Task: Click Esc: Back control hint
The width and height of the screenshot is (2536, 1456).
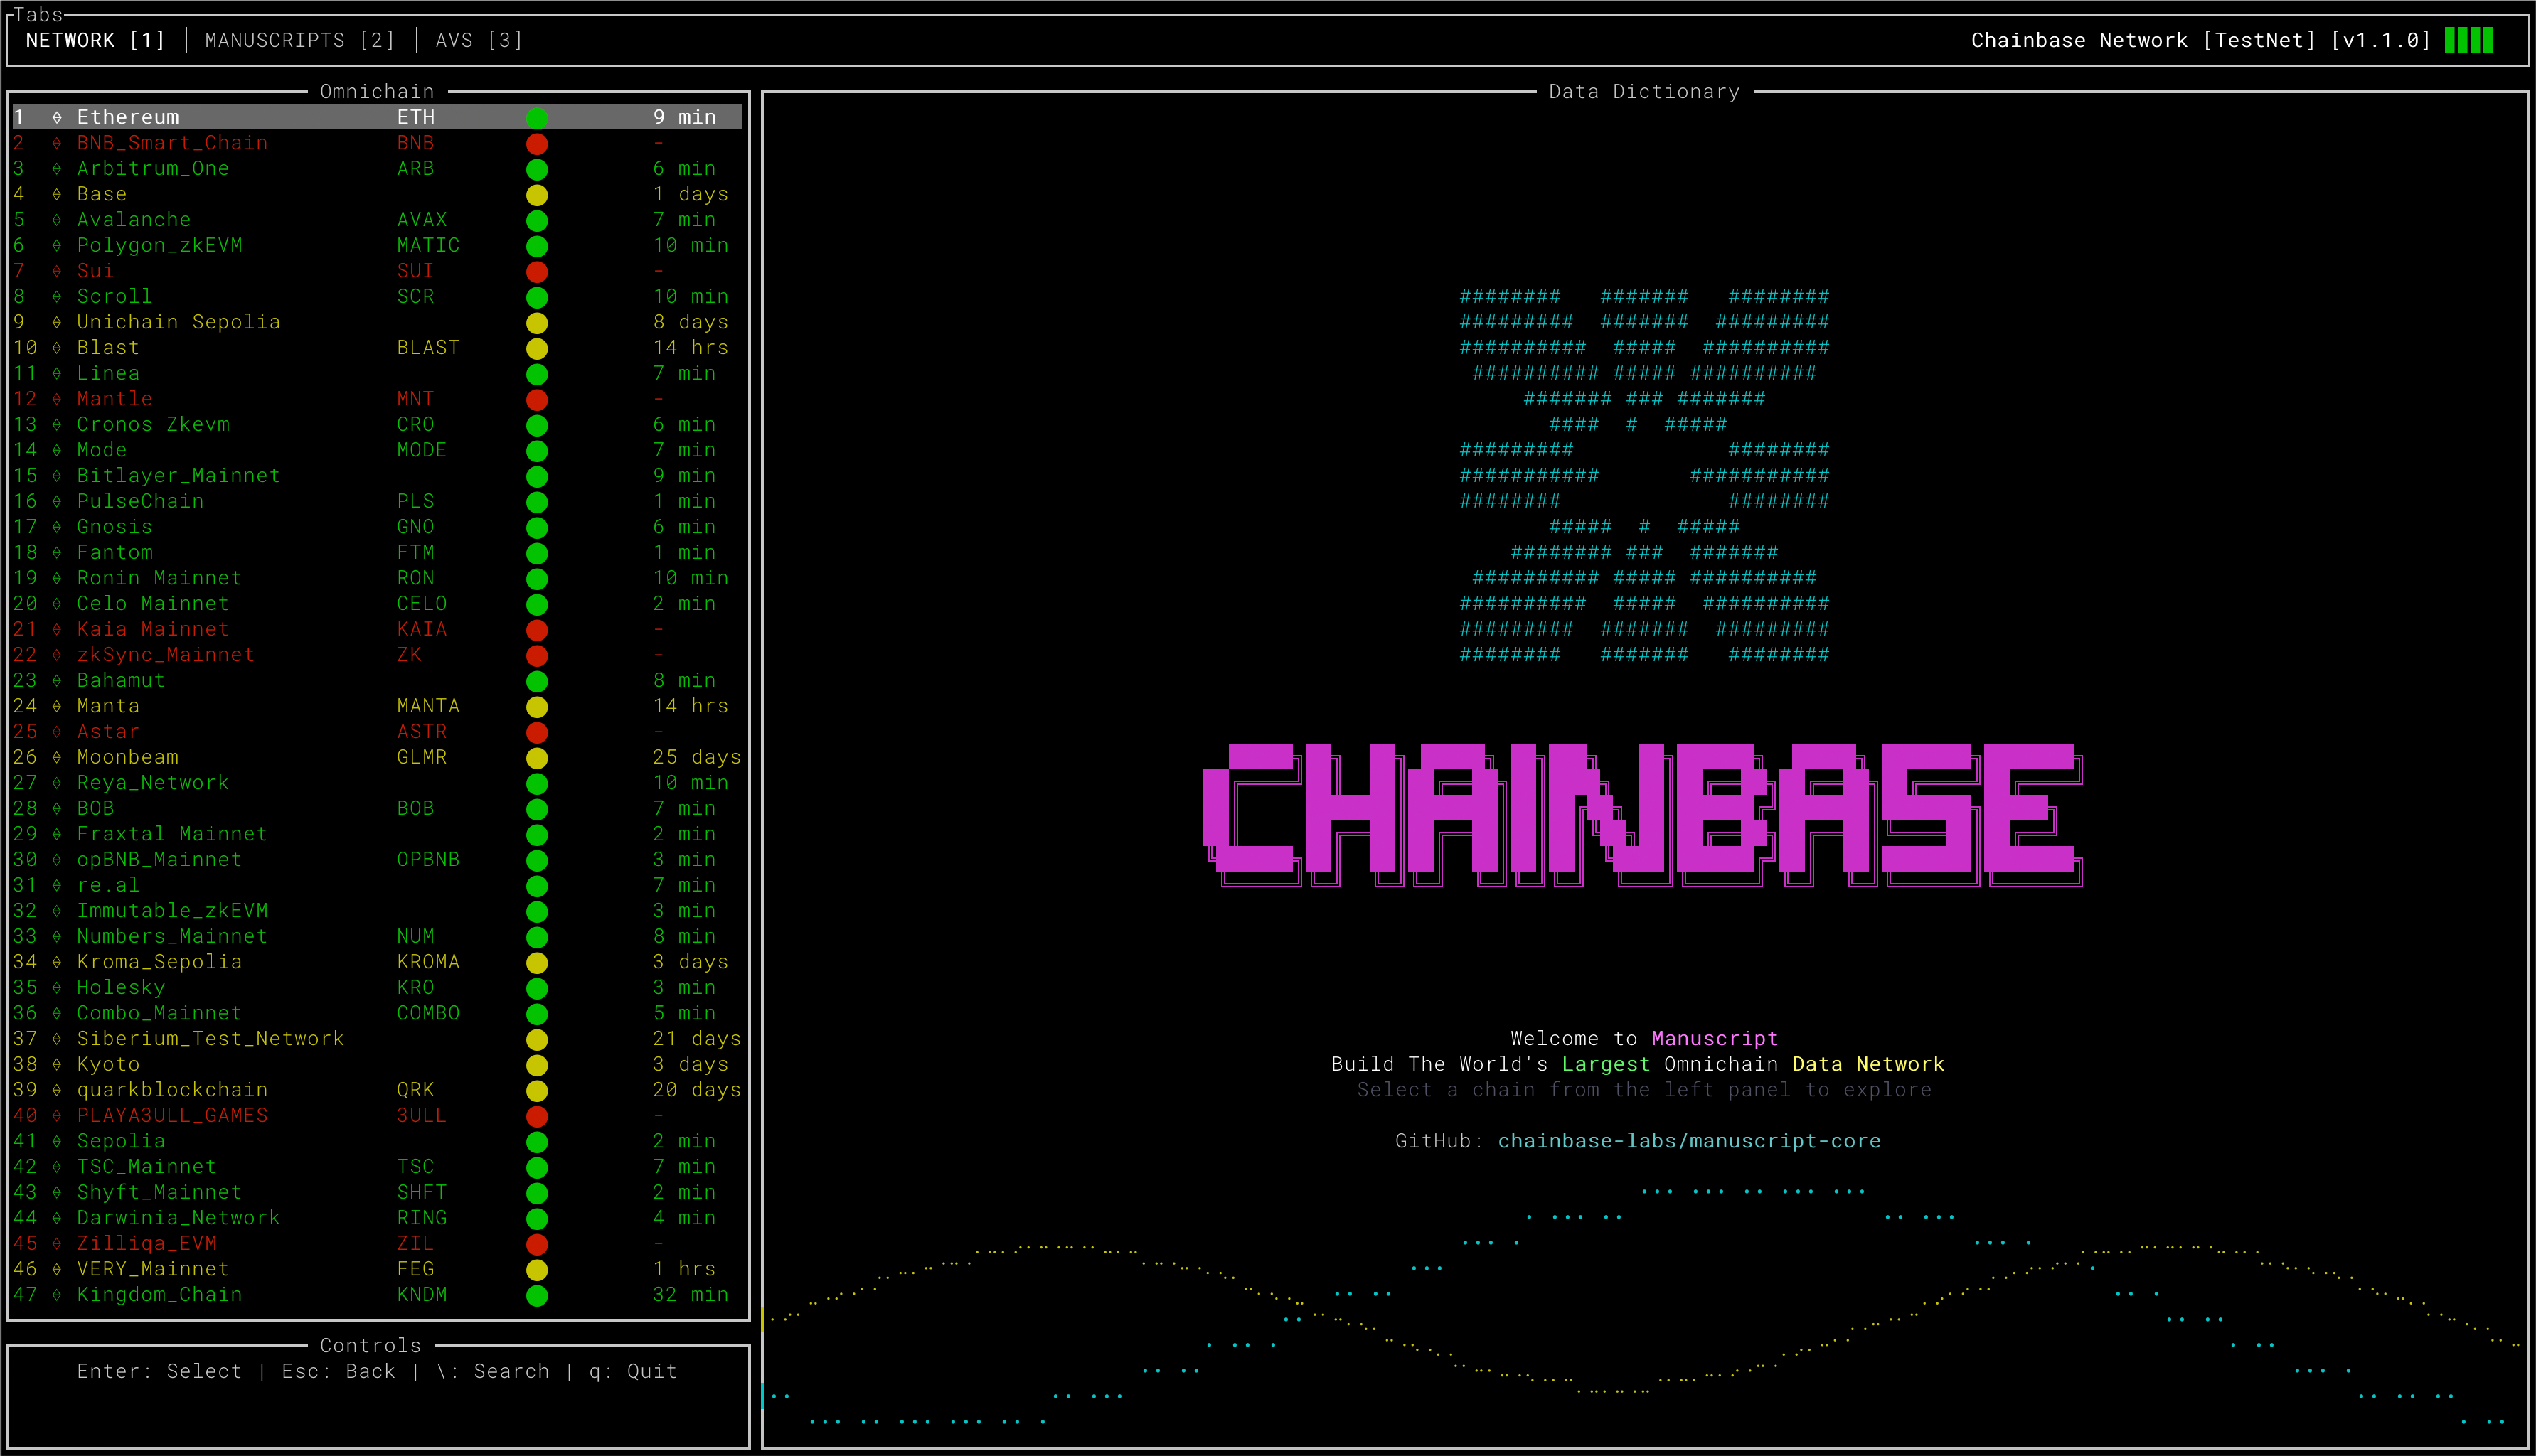Action: (338, 1371)
